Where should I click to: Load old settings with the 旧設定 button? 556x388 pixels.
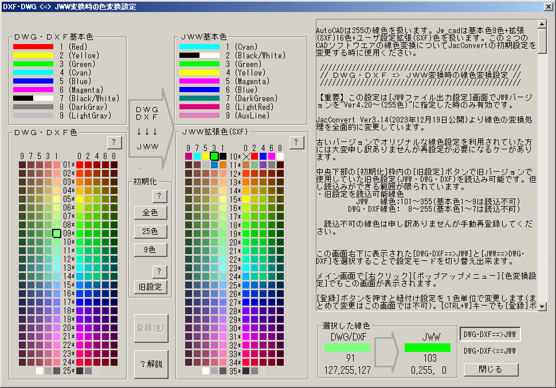pyautogui.click(x=151, y=287)
